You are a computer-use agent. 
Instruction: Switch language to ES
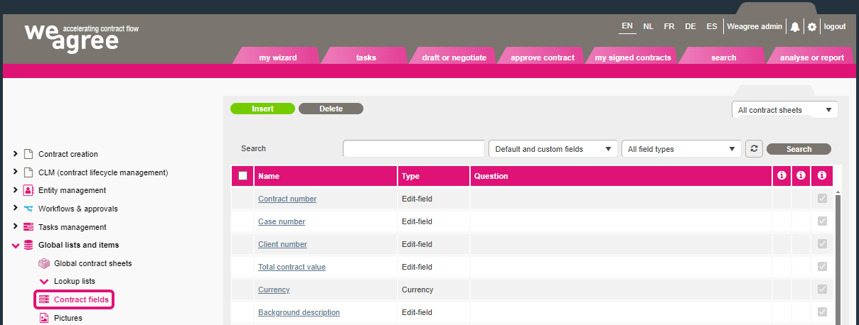pyautogui.click(x=712, y=26)
